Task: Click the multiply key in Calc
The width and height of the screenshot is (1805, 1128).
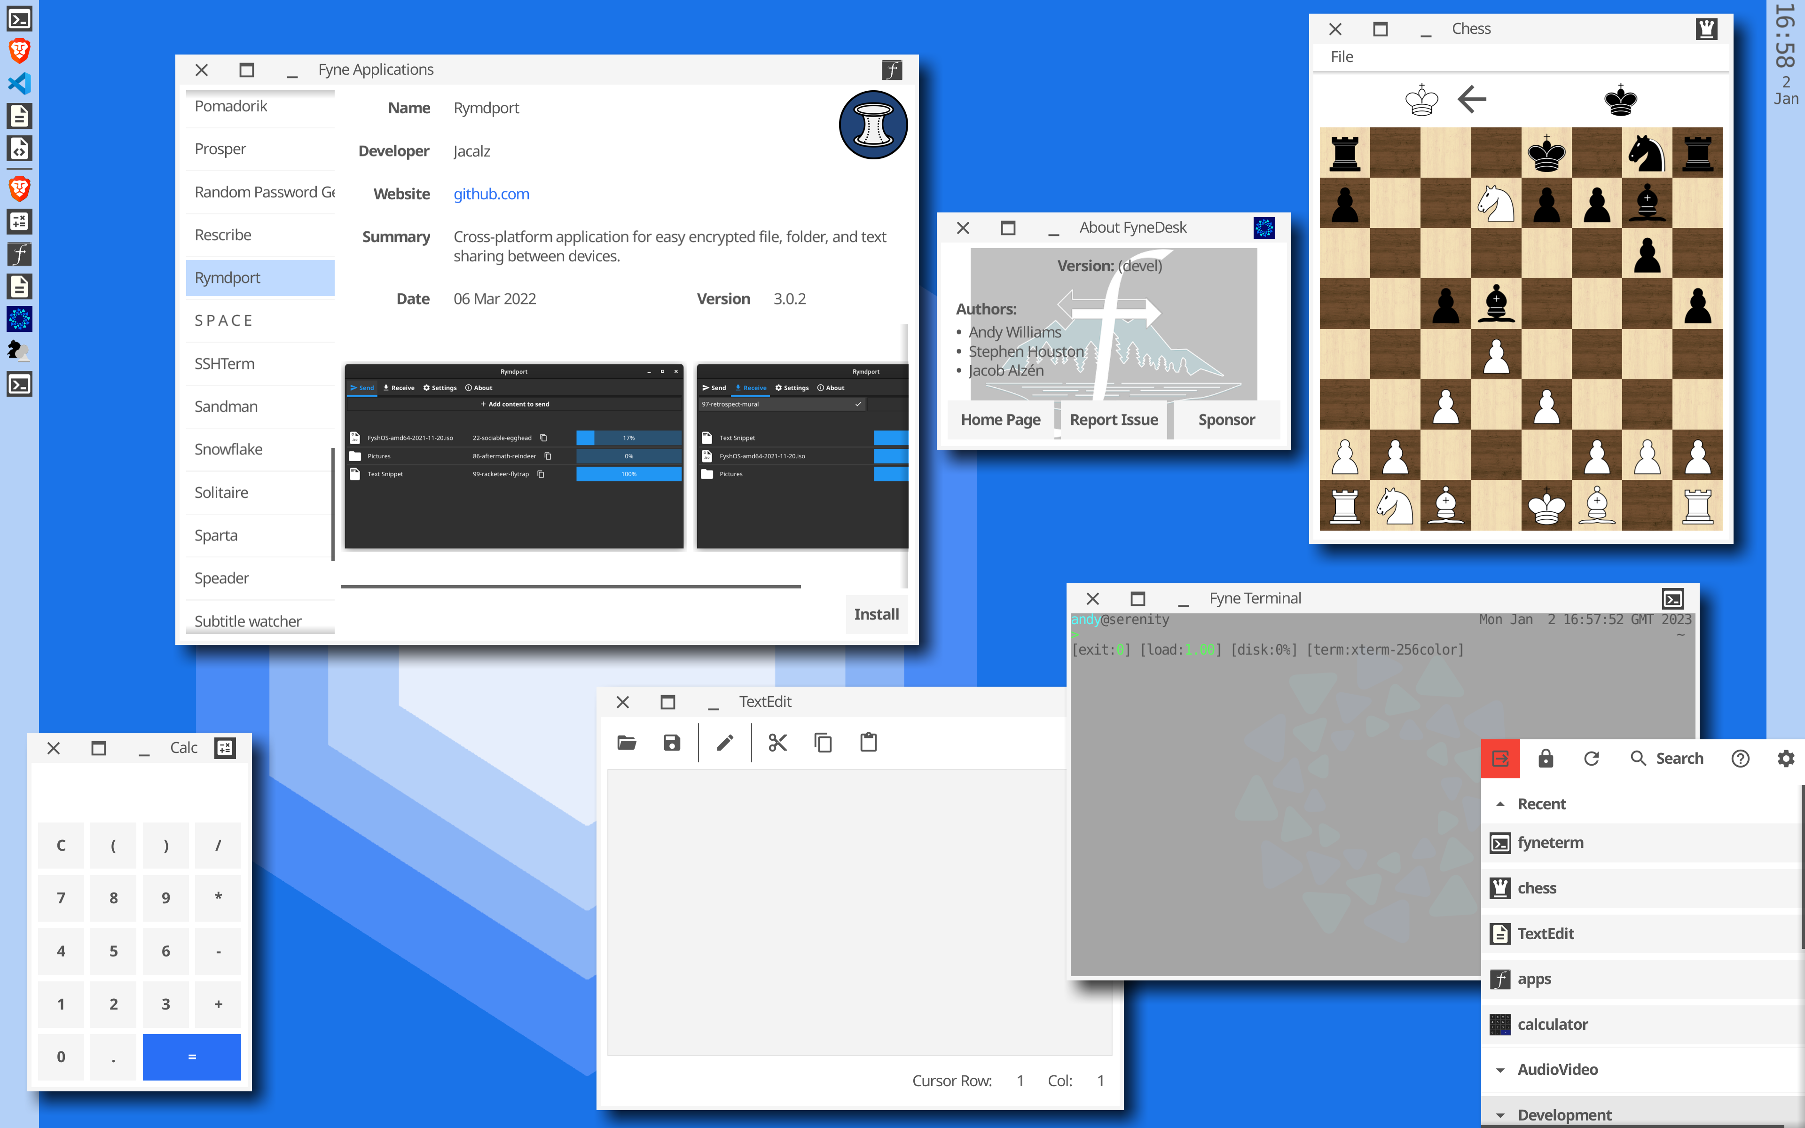Action: coord(218,898)
